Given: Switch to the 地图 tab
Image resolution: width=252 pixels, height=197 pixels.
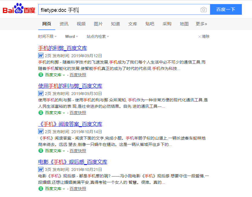Looking at the screenshot, I should (184, 24).
